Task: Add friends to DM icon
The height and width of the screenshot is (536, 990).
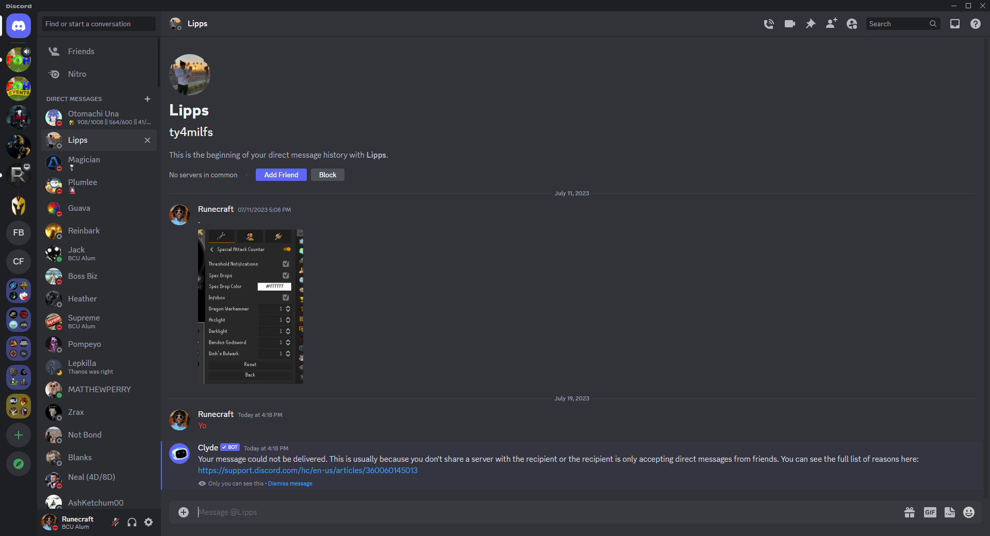Action: pos(831,24)
